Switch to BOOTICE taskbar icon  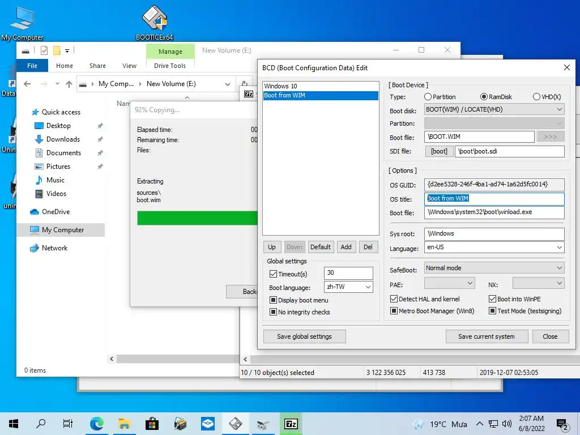tap(235, 424)
